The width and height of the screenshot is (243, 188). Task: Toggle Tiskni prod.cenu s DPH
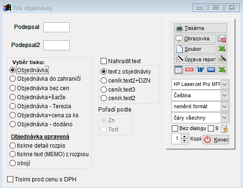[10, 179]
